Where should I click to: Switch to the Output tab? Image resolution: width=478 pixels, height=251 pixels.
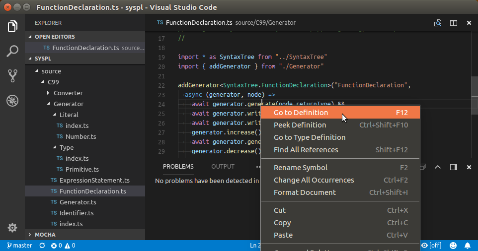point(223,167)
